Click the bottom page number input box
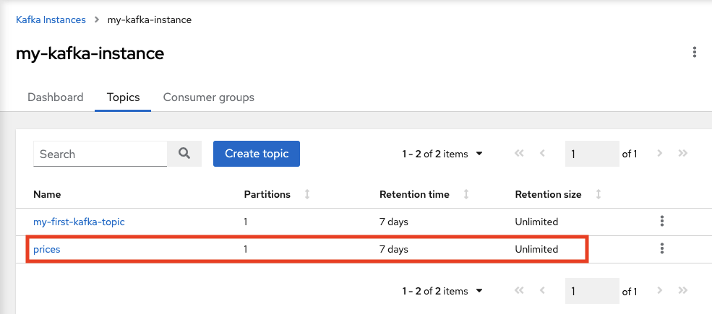712x314 pixels. [x=592, y=291]
